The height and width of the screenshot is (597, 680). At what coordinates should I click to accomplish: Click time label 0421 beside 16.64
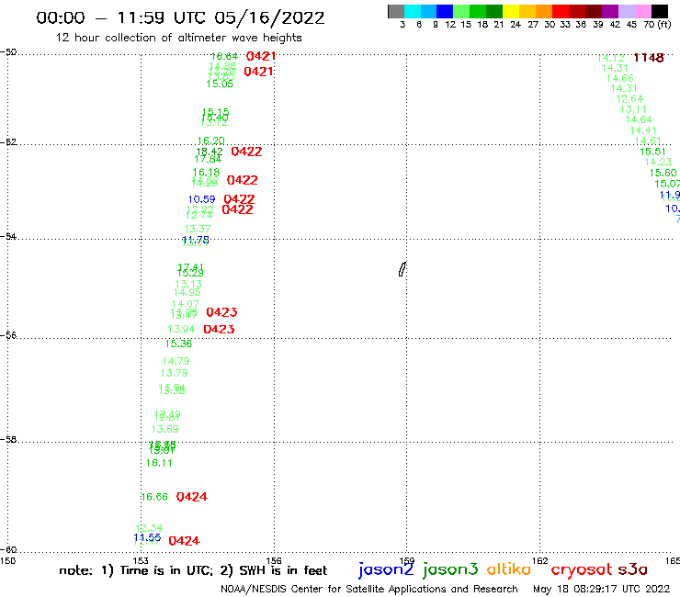(x=261, y=56)
